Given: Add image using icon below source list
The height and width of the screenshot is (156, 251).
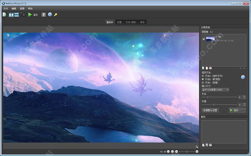Looking at the screenshot, I should pos(203,68).
